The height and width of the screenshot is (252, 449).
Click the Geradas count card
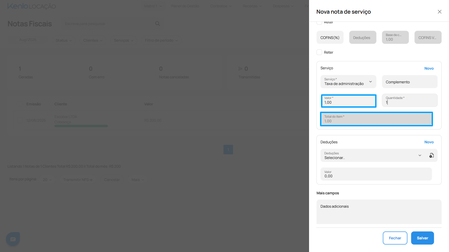[x=26, y=72]
